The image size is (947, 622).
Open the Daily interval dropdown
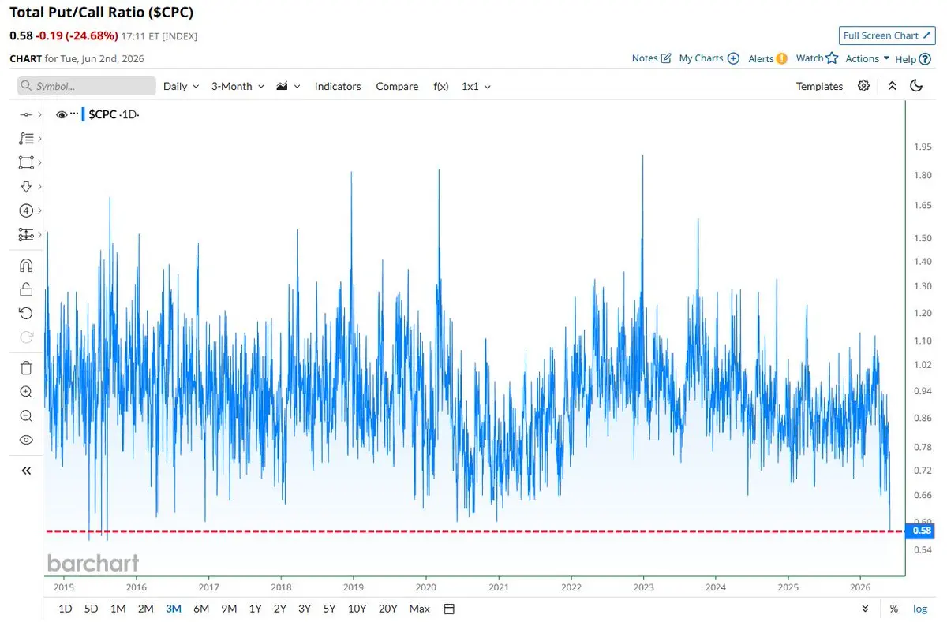181,86
